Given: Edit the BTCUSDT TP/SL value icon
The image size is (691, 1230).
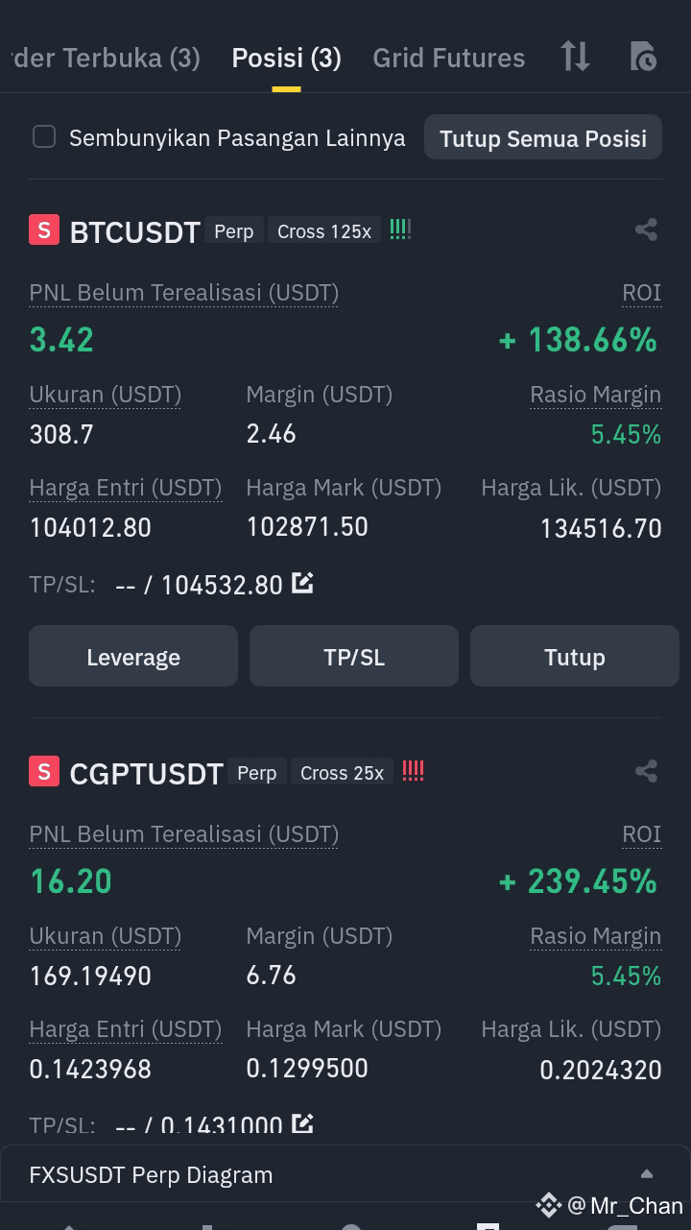Looking at the screenshot, I should (302, 582).
